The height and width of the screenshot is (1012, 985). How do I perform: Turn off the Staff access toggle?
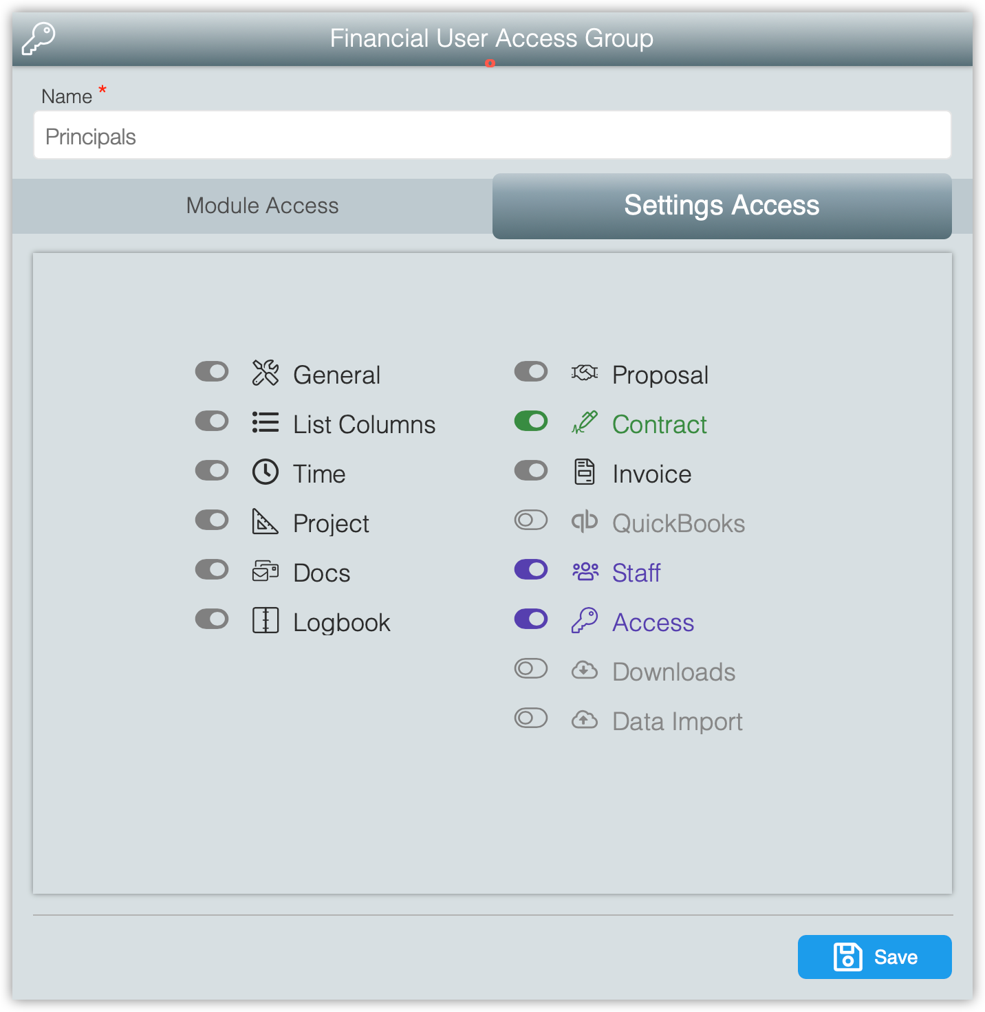point(530,569)
